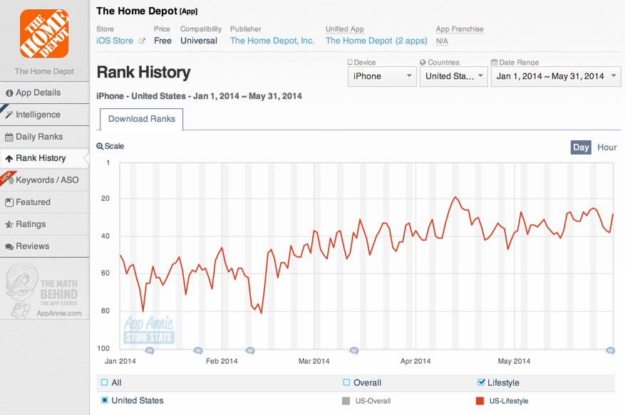Click the comment marker in mid March
The width and height of the screenshot is (625, 415).
tap(354, 350)
